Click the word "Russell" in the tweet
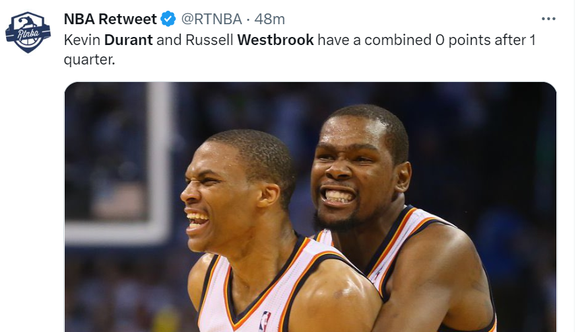 click(209, 40)
